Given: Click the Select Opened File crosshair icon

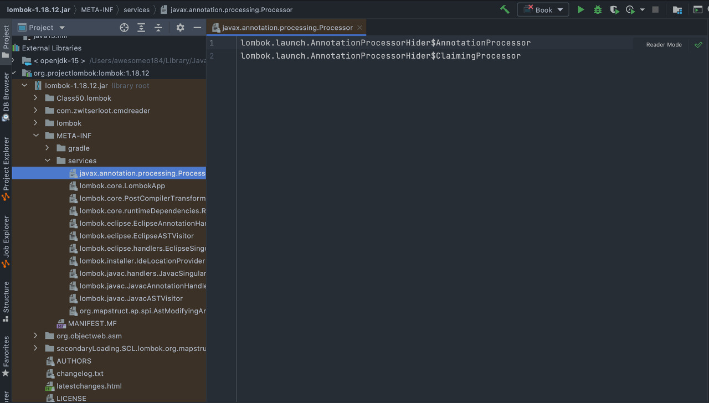Looking at the screenshot, I should coord(124,27).
